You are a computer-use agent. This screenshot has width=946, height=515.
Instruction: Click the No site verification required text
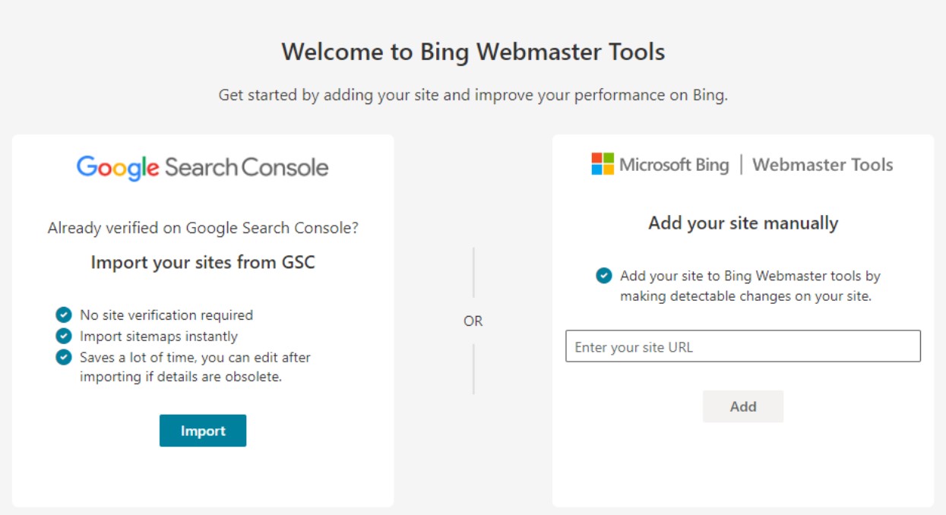coord(166,315)
